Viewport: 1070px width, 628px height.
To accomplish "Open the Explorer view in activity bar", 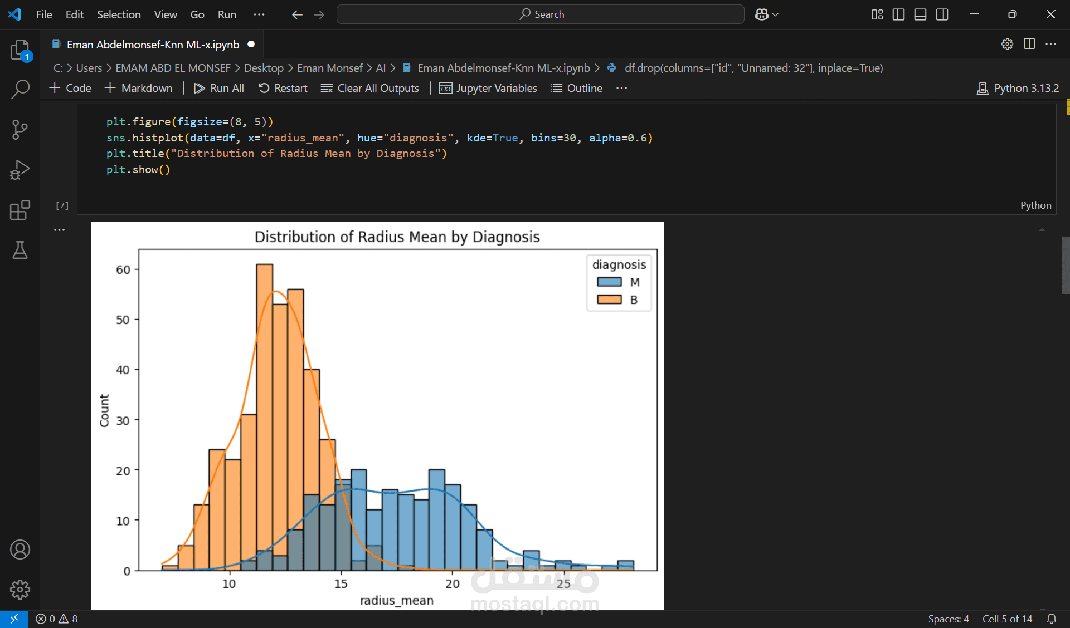I will [x=20, y=50].
